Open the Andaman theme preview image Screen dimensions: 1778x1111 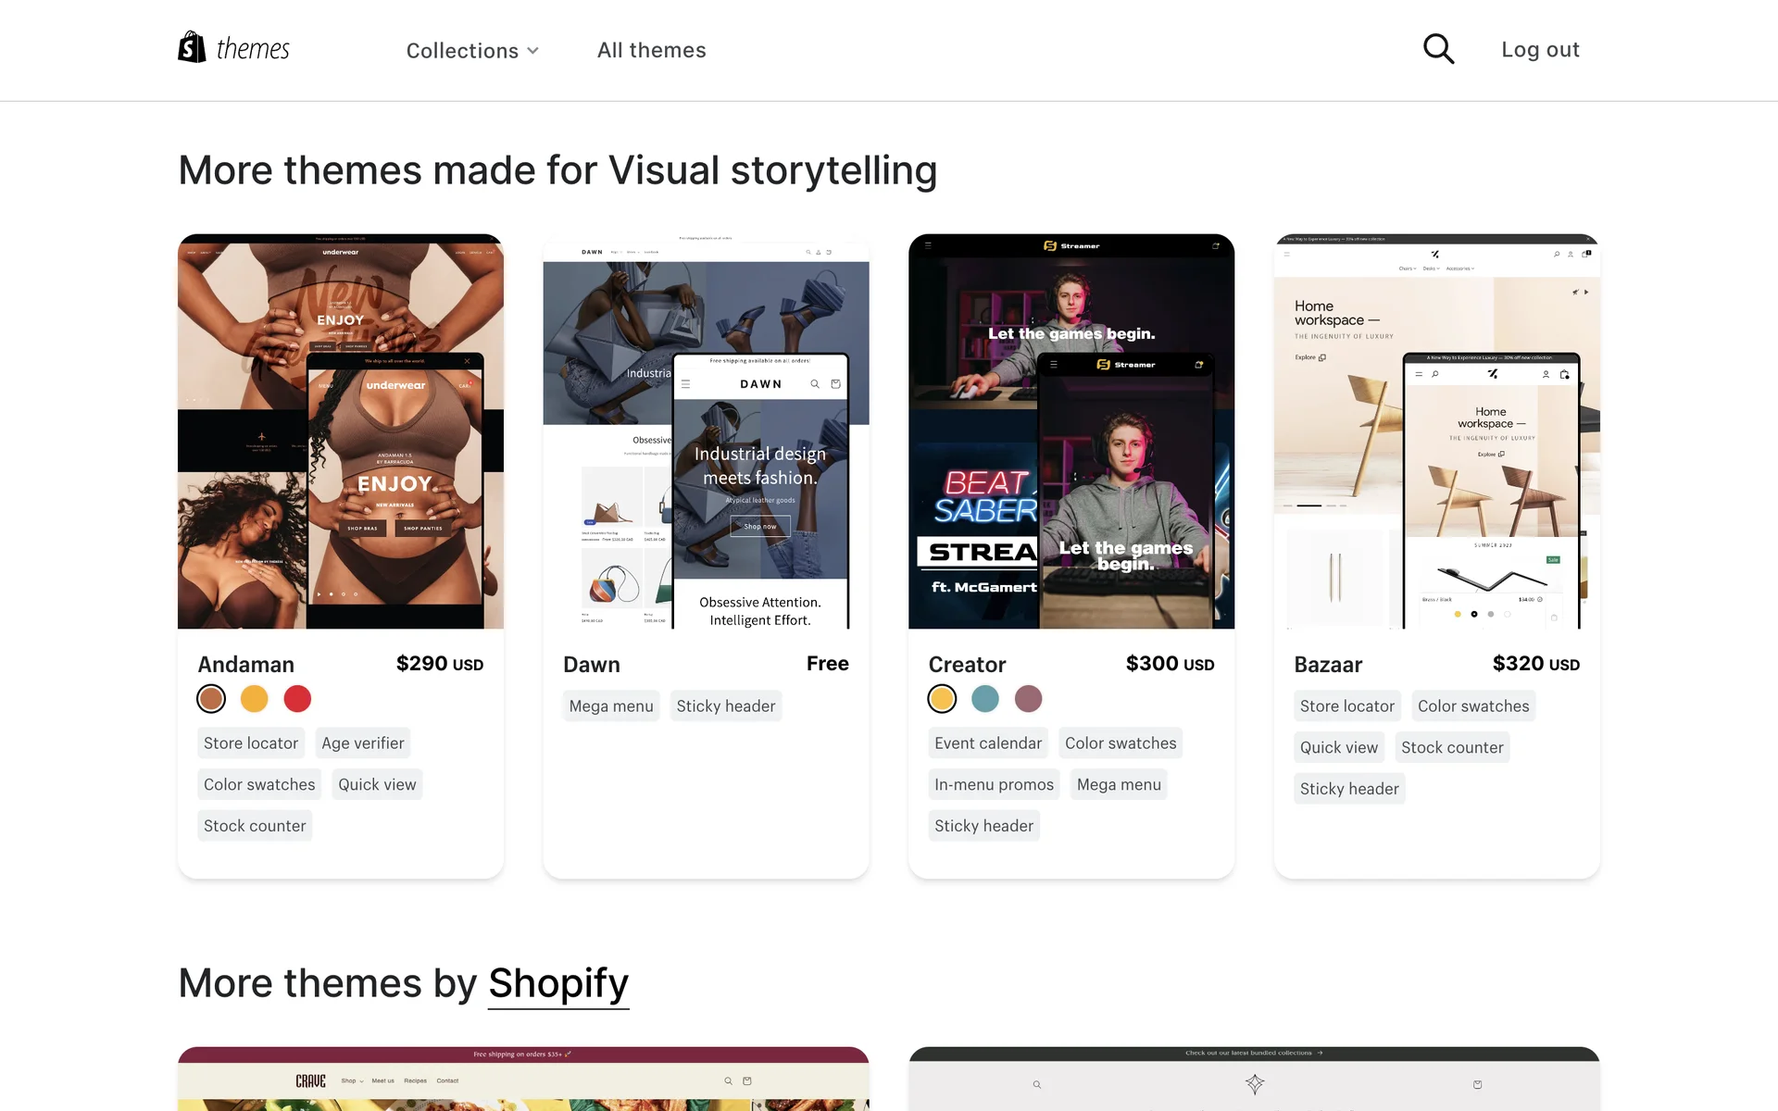(341, 431)
